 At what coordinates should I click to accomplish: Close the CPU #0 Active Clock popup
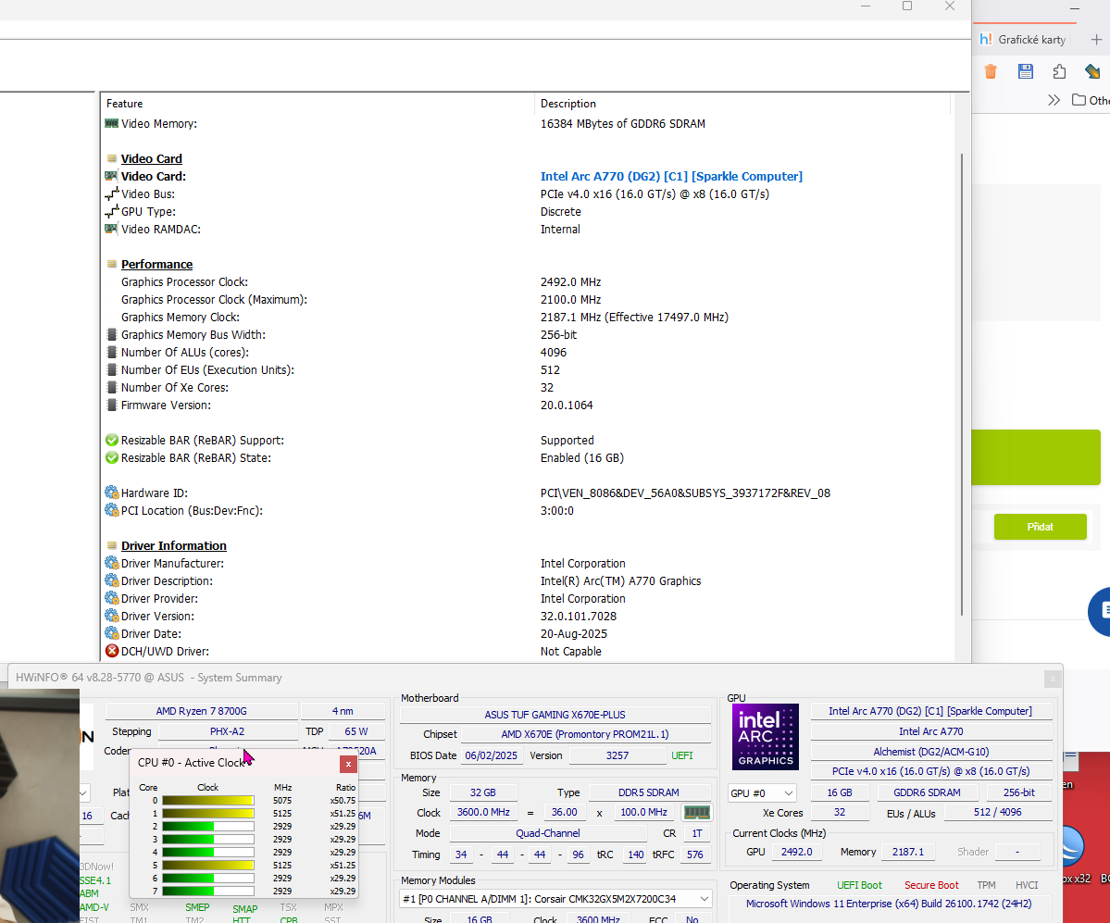pyautogui.click(x=348, y=764)
